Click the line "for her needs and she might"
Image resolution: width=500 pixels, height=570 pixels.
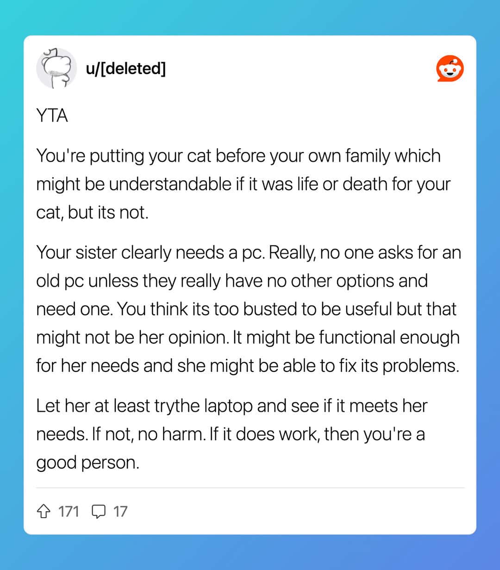click(248, 365)
